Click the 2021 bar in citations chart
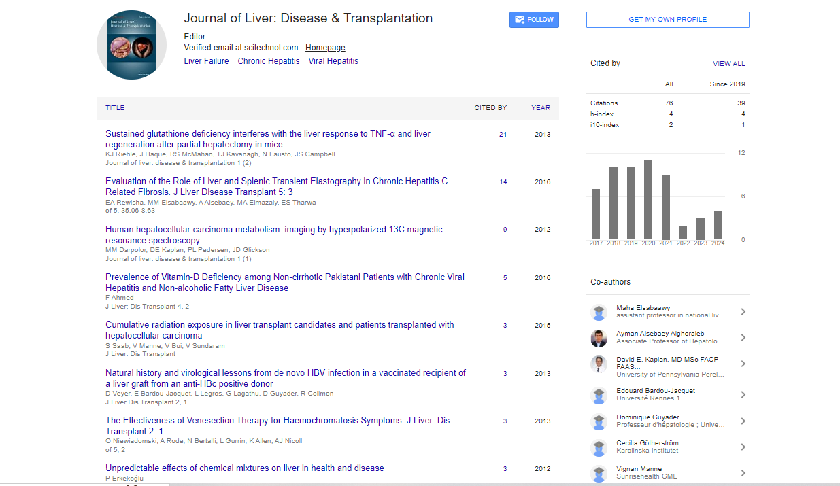Screen dimensions: 840x486 click(x=666, y=207)
